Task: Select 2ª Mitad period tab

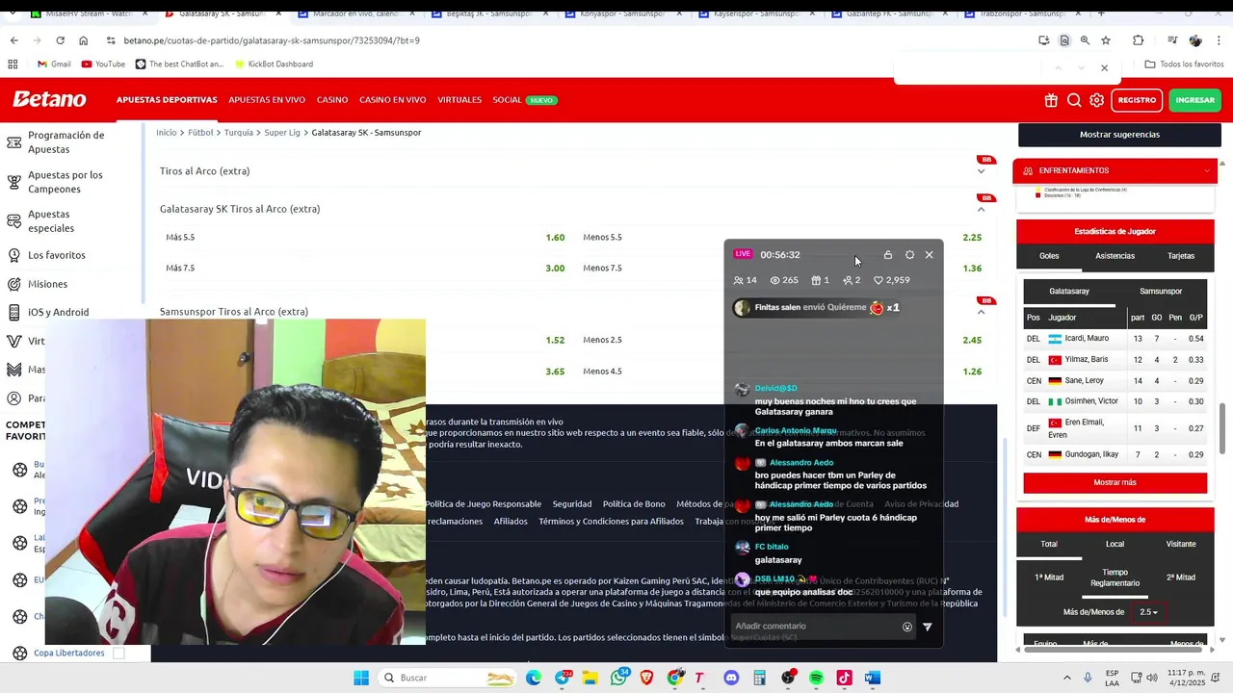Action: click(1181, 577)
